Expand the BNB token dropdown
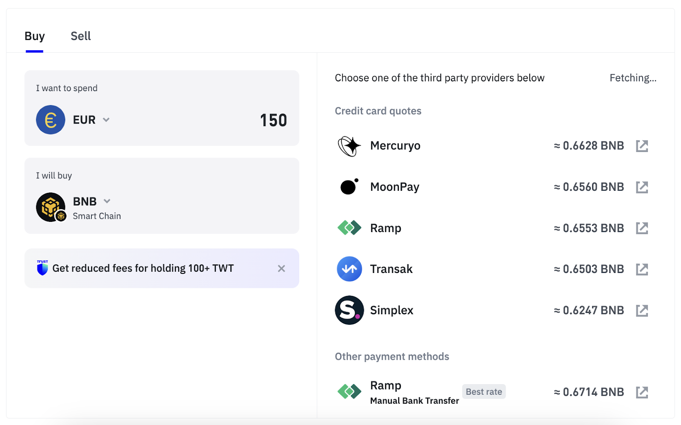The height and width of the screenshot is (425, 681). 107,201
